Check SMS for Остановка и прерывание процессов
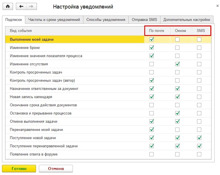 (199, 113)
